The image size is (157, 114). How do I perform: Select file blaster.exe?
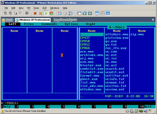[91, 65]
